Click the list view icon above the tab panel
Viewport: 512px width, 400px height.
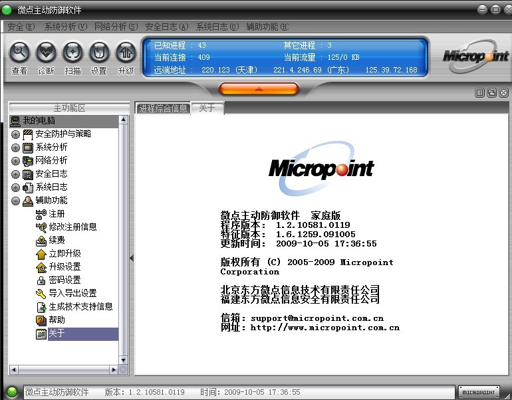click(x=479, y=93)
